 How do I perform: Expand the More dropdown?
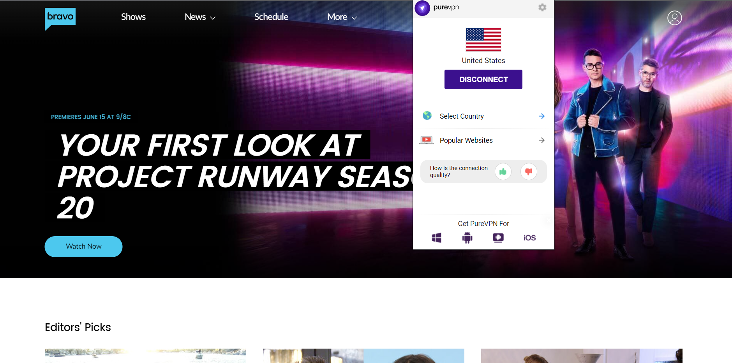pyautogui.click(x=342, y=17)
